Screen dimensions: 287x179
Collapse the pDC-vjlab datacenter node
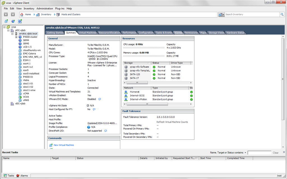click(x=8, y=30)
